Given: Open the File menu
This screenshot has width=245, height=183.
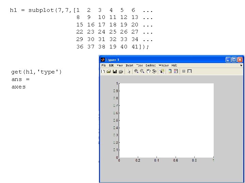Looking at the screenshot, I should point(103,65).
